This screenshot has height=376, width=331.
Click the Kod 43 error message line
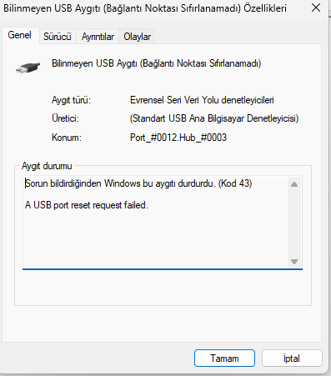click(x=138, y=183)
